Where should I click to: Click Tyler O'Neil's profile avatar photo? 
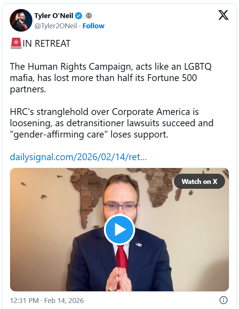click(21, 20)
